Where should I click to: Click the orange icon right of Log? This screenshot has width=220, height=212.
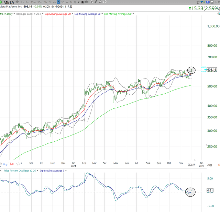(x=219, y=165)
